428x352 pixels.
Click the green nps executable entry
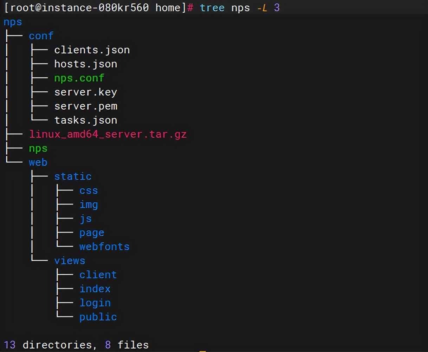click(38, 149)
